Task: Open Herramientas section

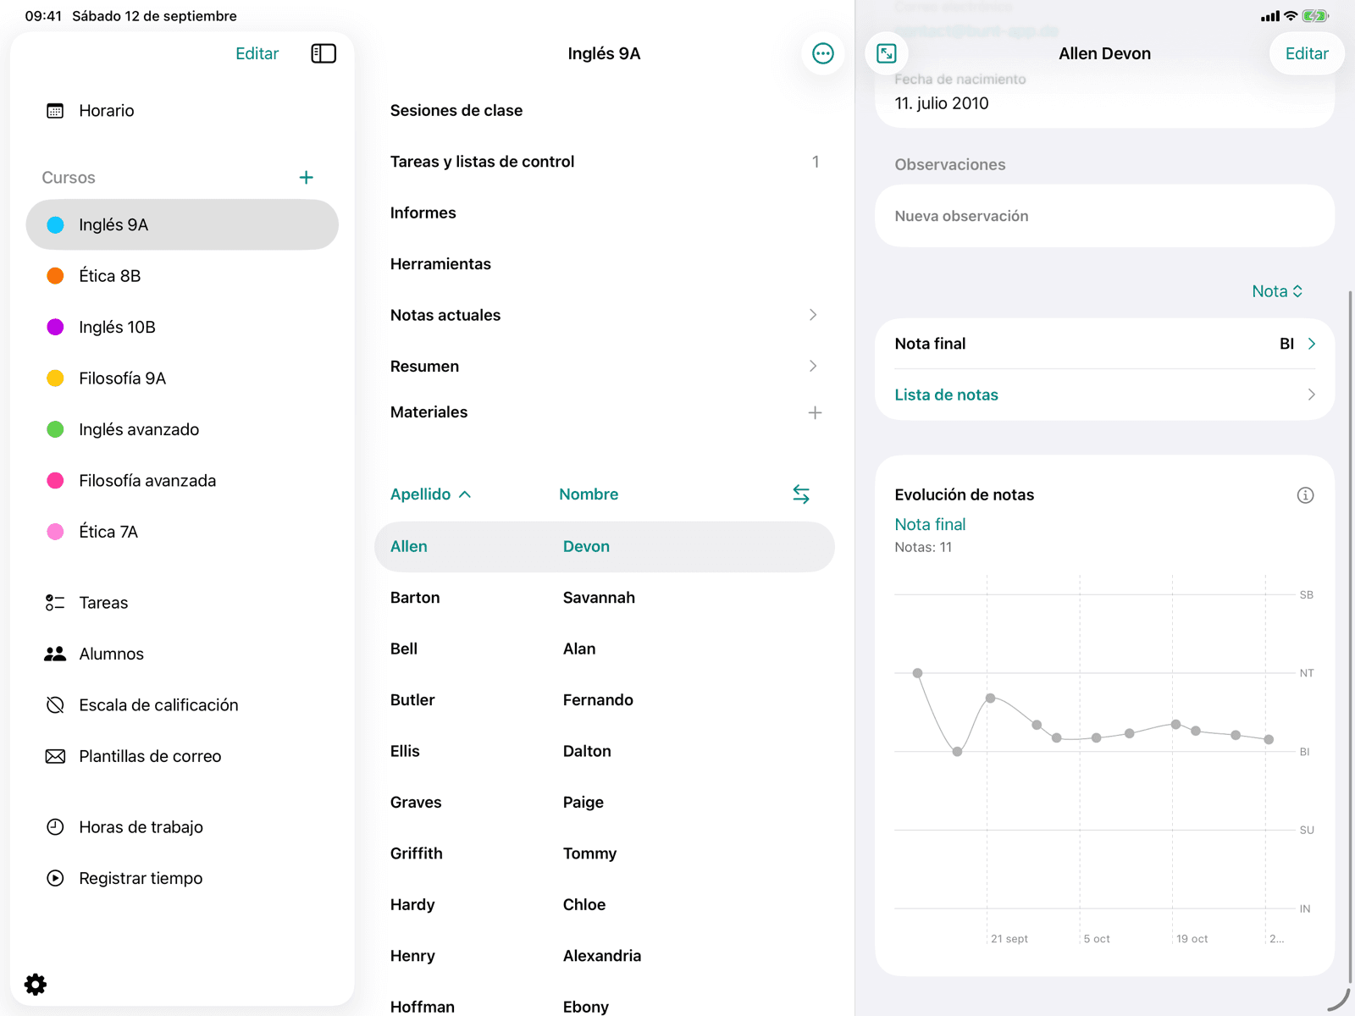Action: (604, 264)
